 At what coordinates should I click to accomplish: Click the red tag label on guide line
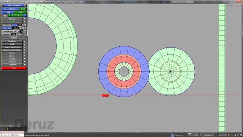point(105,96)
